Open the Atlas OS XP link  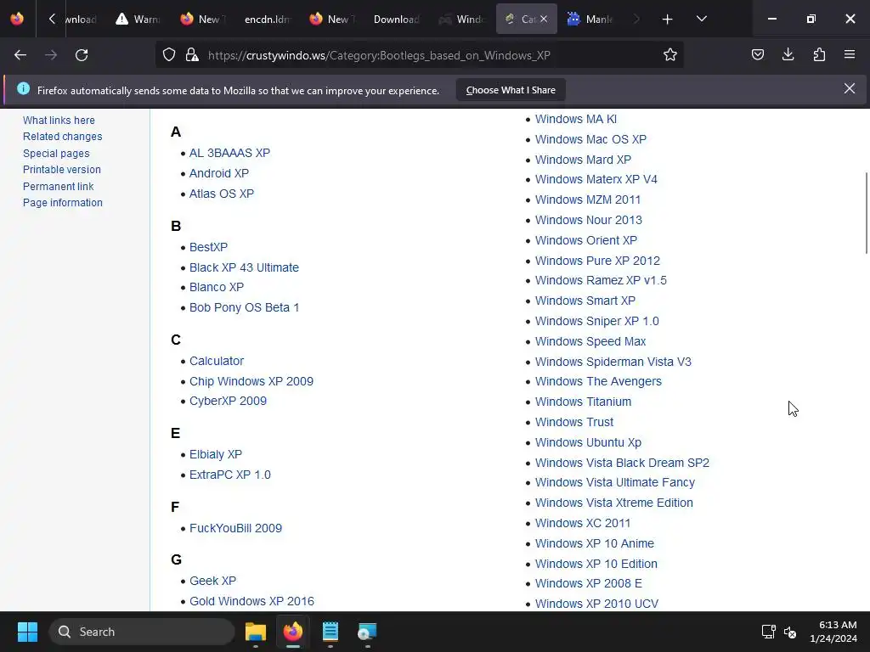tap(222, 194)
